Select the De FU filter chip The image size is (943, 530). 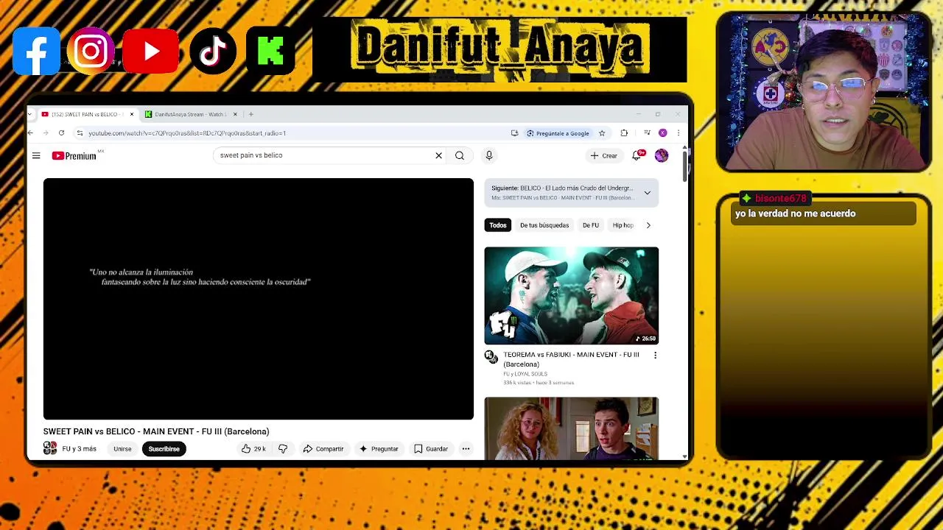(x=591, y=225)
